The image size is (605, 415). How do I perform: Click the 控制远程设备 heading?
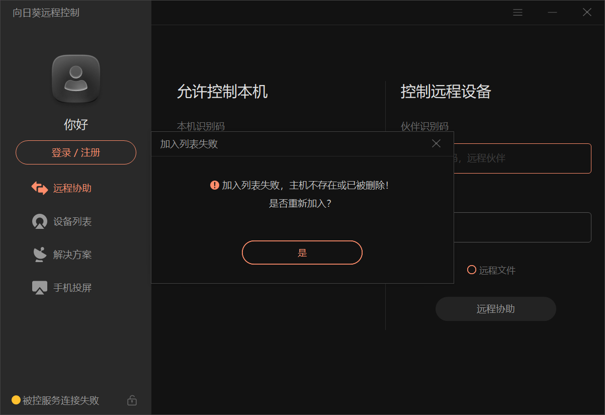446,92
